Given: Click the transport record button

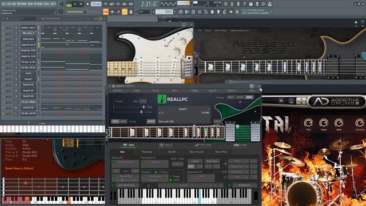Looking at the screenshot, I should (87, 4).
